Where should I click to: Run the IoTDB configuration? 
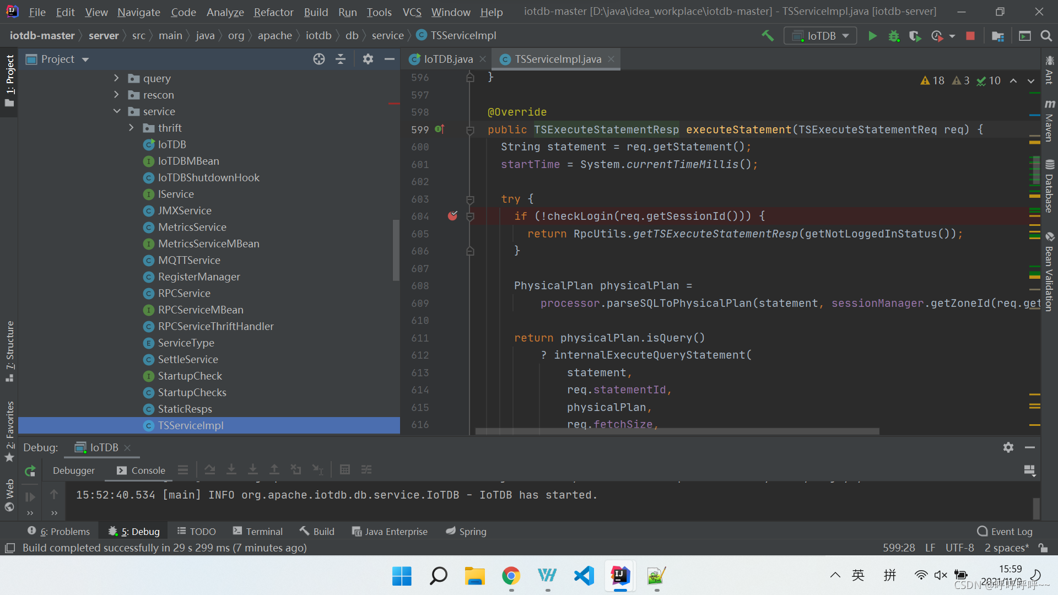click(872, 36)
